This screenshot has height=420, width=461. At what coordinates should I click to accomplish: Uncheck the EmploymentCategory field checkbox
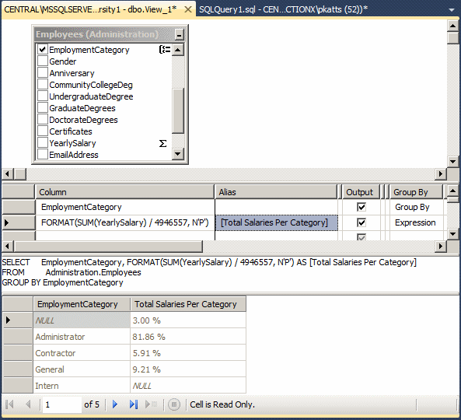click(x=43, y=49)
